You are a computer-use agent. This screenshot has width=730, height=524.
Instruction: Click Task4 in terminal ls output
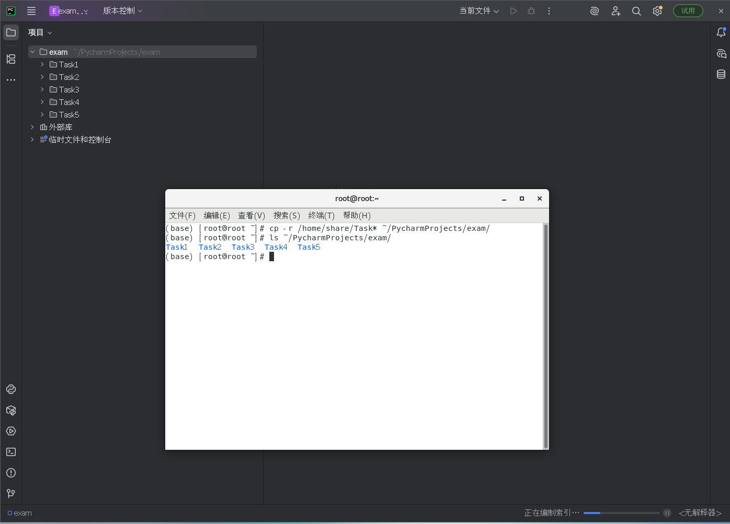(x=276, y=248)
